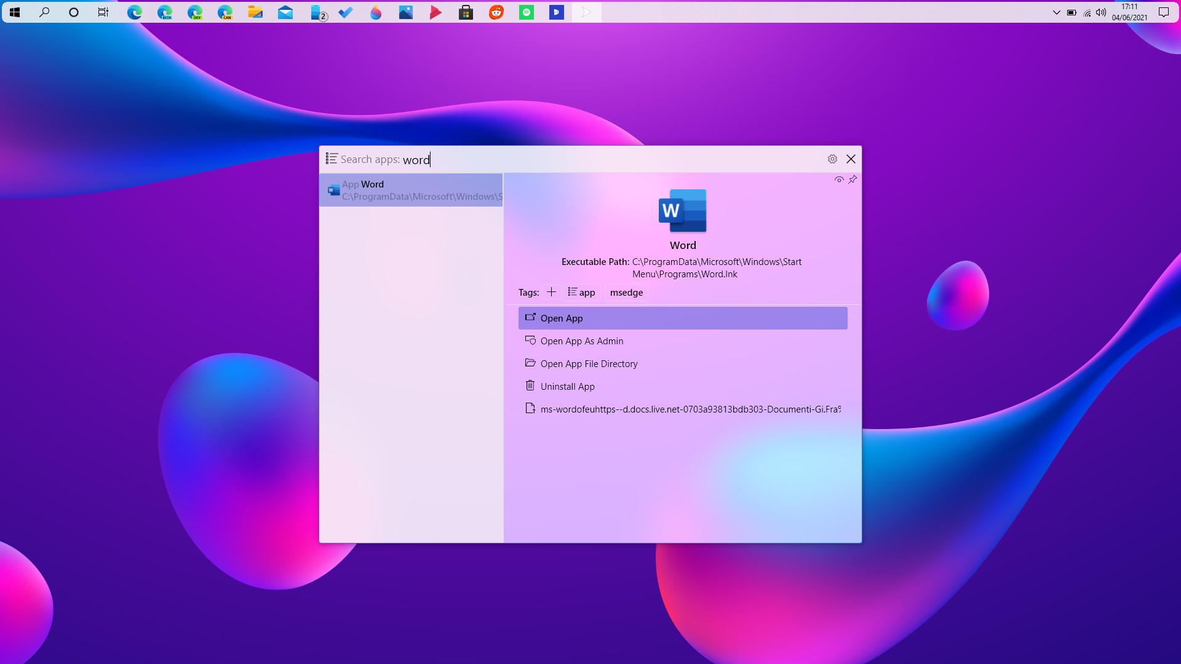Open Cortana circle in taskbar

(74, 12)
